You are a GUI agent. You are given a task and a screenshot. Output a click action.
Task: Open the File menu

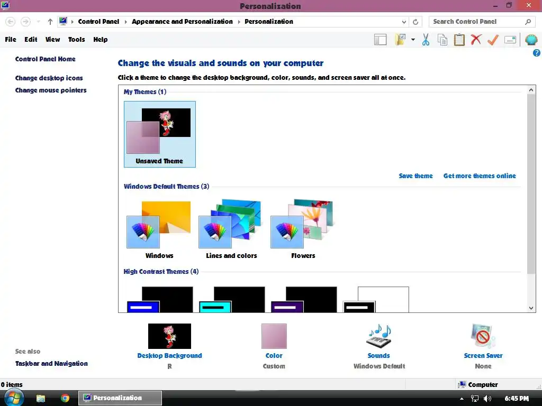click(x=11, y=39)
